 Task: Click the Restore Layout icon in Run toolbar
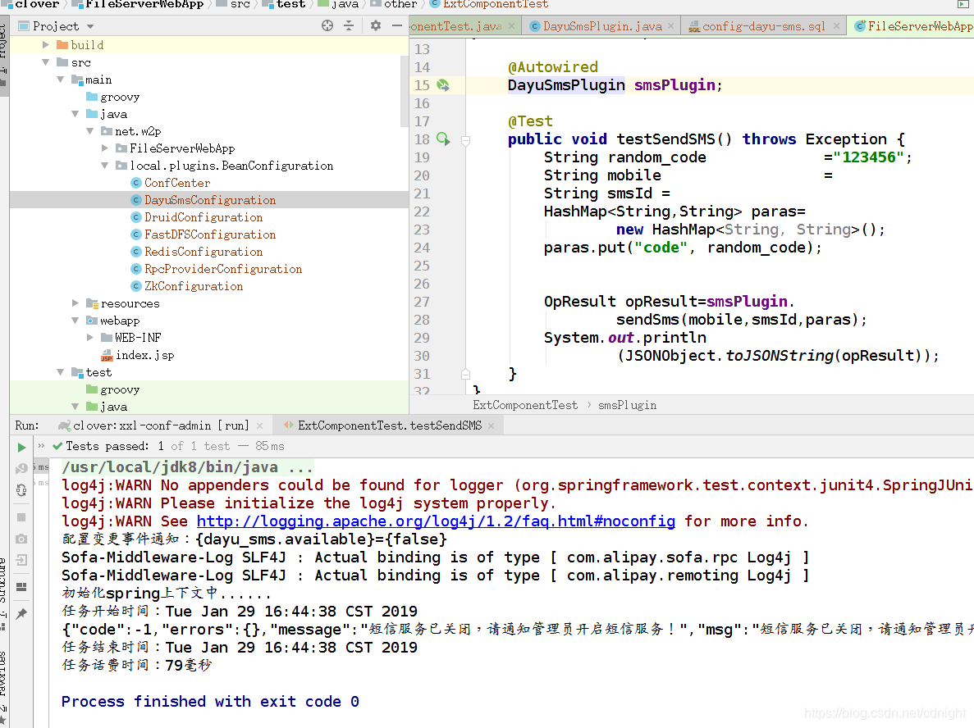click(x=21, y=586)
